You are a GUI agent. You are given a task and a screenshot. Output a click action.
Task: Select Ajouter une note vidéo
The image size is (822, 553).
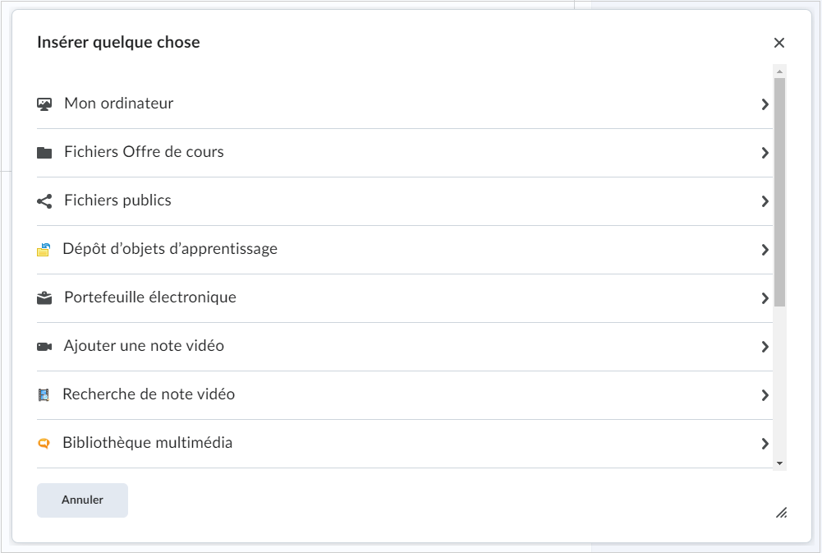click(405, 347)
